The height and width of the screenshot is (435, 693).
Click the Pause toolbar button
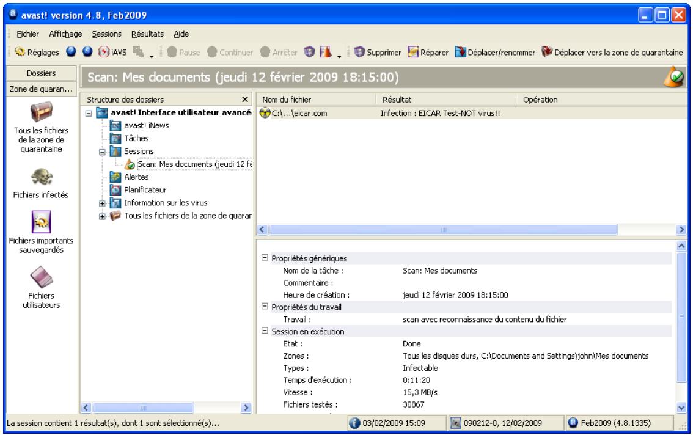184,52
